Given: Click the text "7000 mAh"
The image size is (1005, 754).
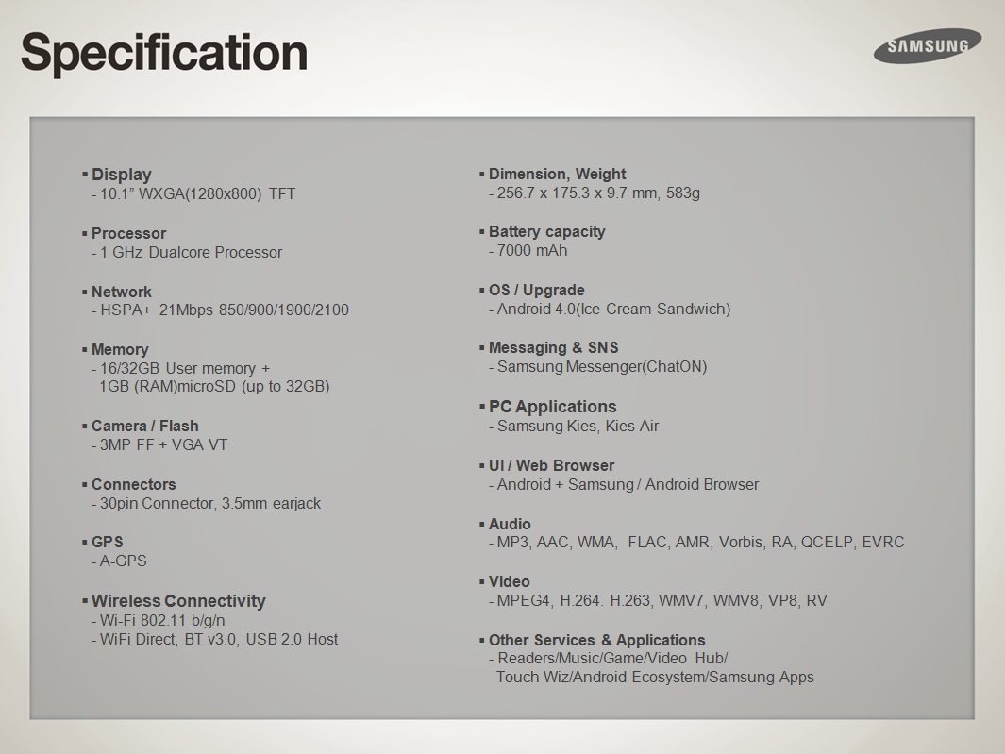Looking at the screenshot, I should [x=532, y=251].
